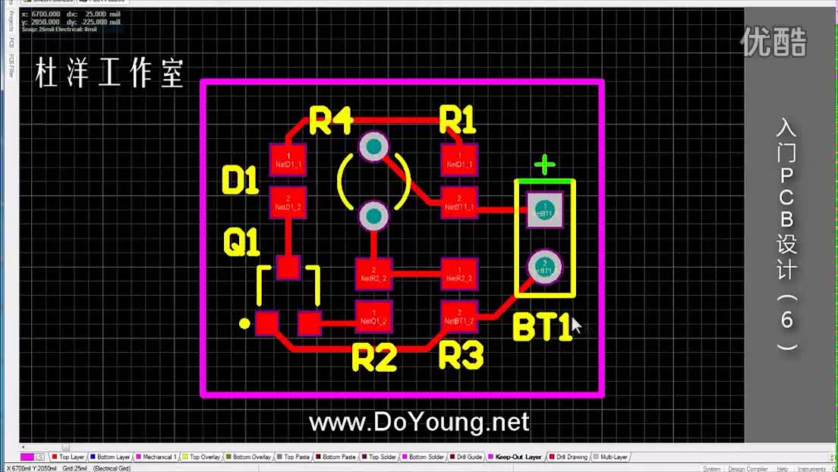This screenshot has height=472, width=838.
Task: Click the Keep-Out Layer tab
Action: 515,457
